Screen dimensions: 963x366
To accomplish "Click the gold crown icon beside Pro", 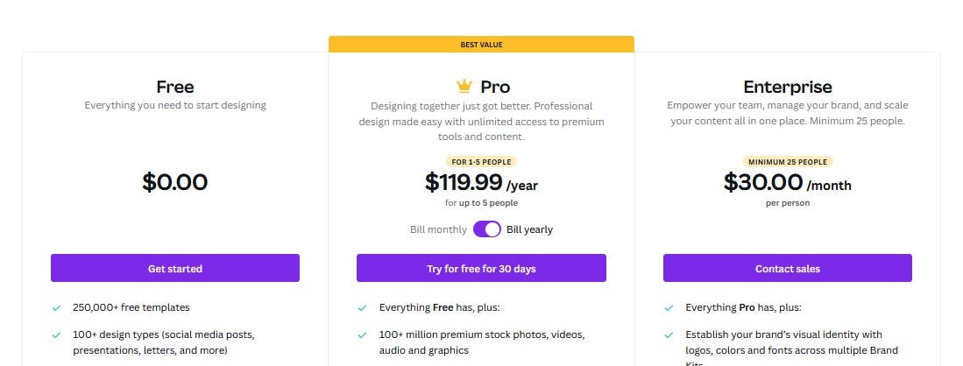I will click(x=464, y=86).
